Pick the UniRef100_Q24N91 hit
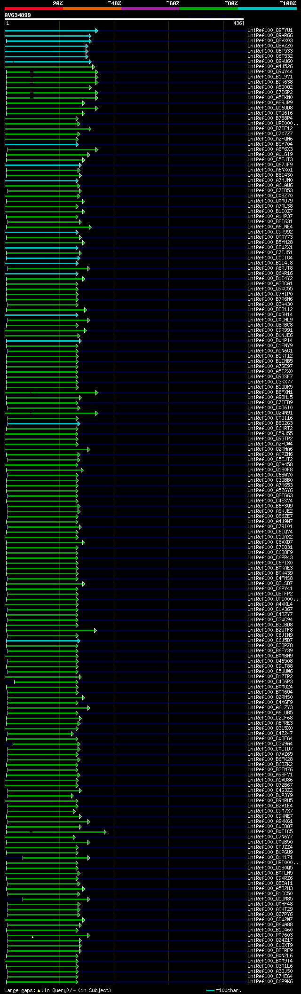The width and height of the screenshot is (301, 994). pos(270,413)
